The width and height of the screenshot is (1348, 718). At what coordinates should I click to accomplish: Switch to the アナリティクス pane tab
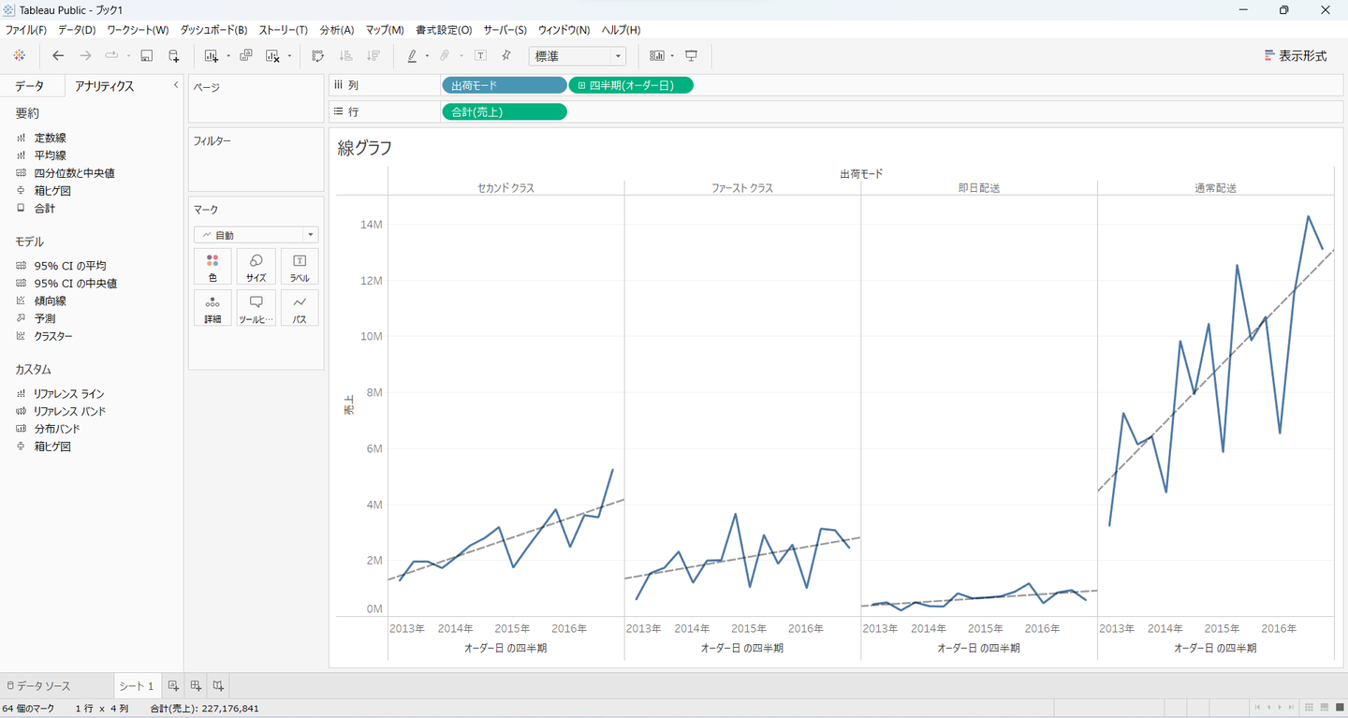coord(104,85)
